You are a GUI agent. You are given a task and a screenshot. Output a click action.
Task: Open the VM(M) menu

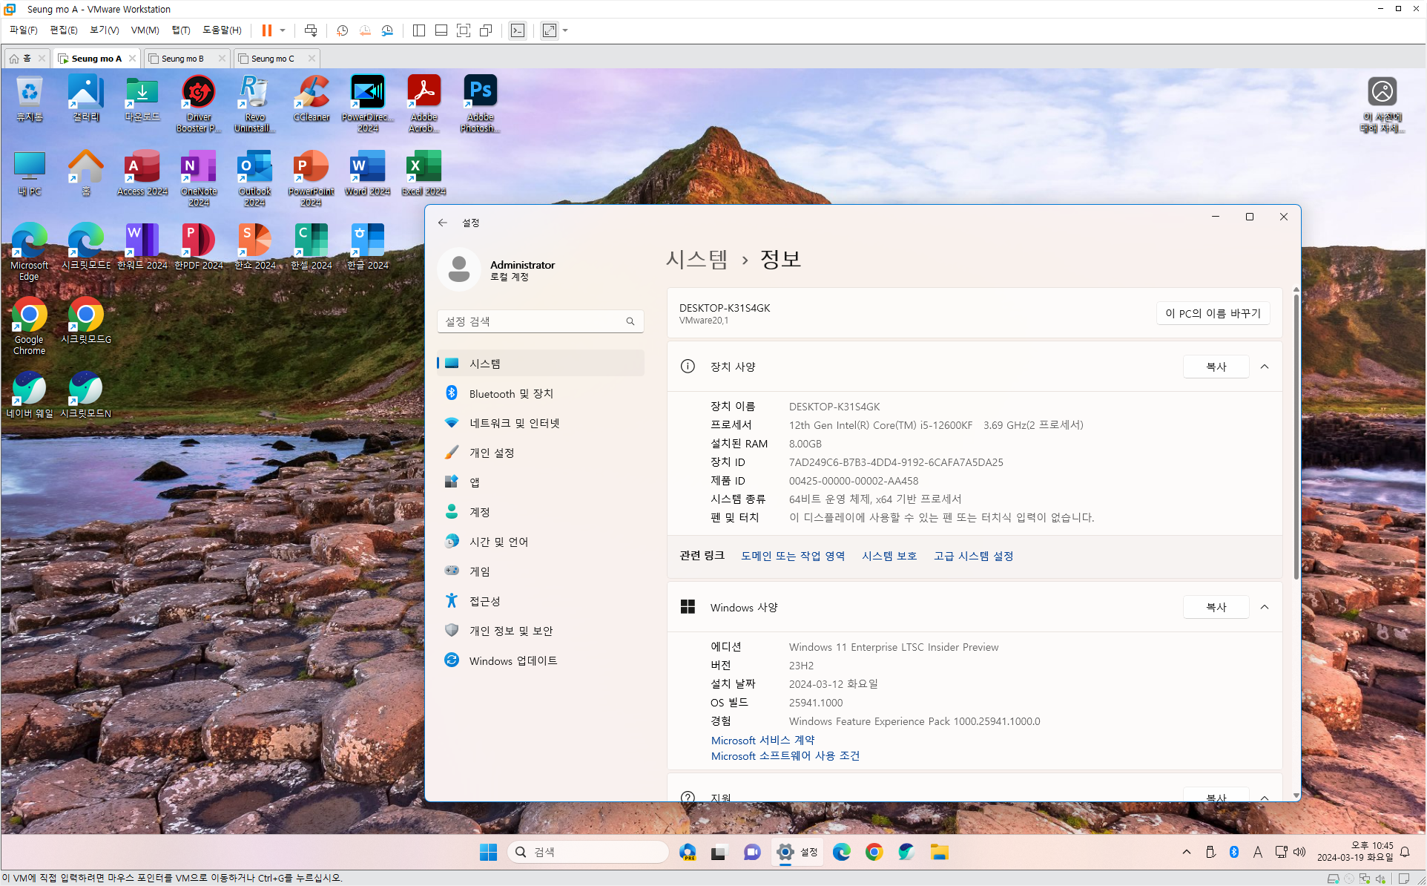click(145, 30)
